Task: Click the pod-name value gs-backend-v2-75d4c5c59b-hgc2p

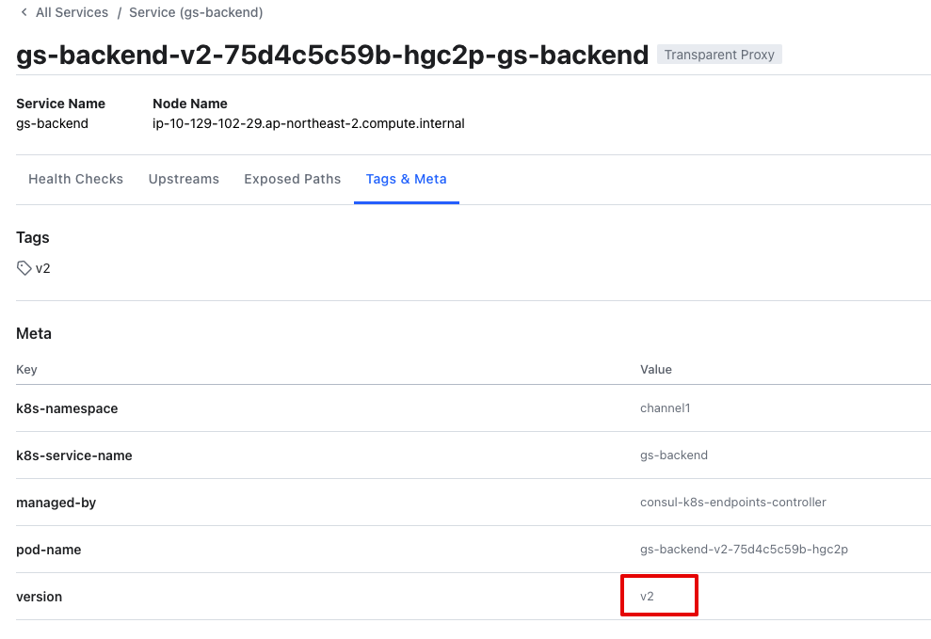Action: (744, 550)
